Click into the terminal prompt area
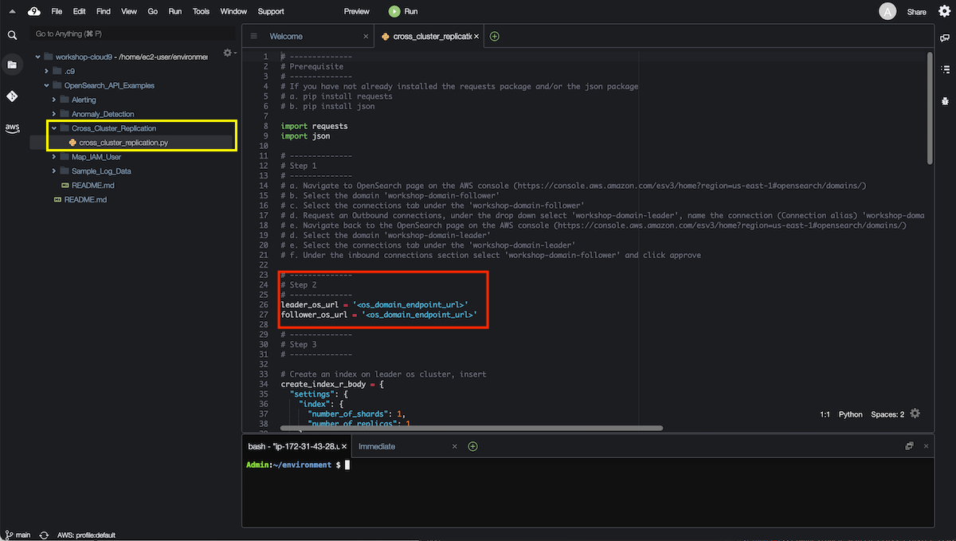Screen dimensions: 956x541 coord(588,492)
